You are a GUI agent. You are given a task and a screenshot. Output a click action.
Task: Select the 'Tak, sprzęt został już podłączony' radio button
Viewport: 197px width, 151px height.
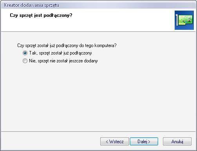[x=25, y=53]
